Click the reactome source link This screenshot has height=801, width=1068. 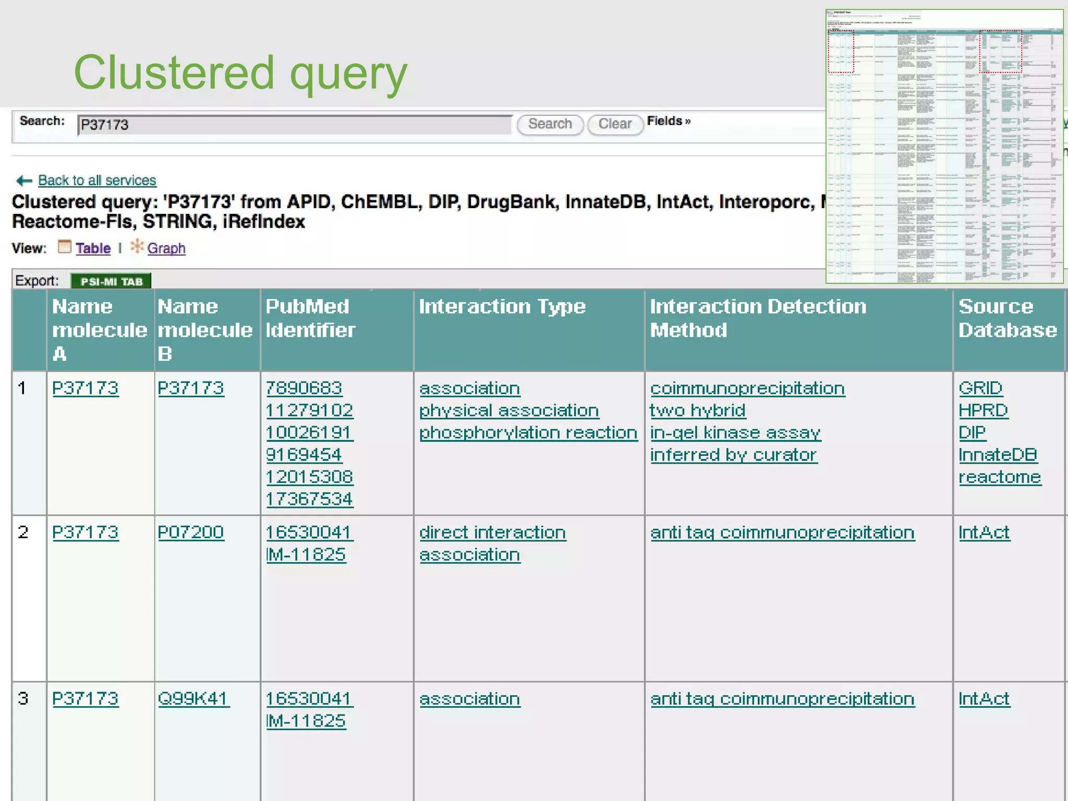pyautogui.click(x=999, y=477)
